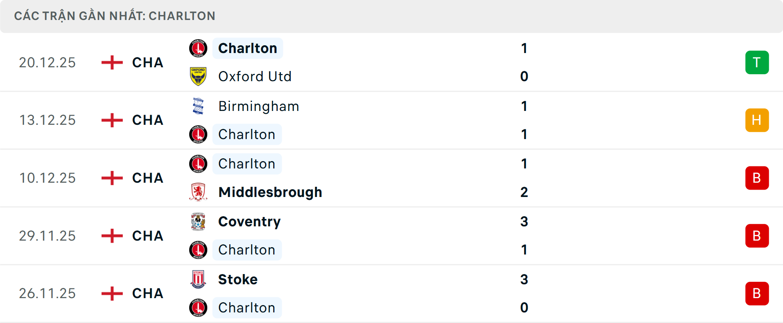Click the Charlton recent matches header
Viewport: 783px width, 323px height.
(x=115, y=16)
